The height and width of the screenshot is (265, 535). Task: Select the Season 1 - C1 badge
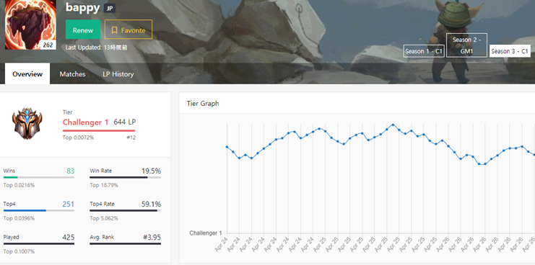tap(424, 51)
